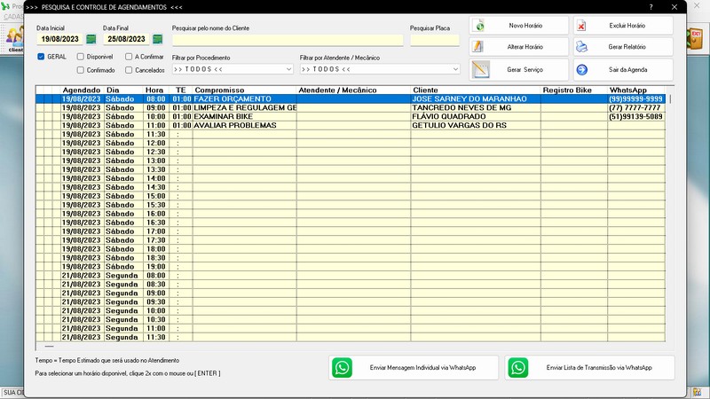Select row FAZER ORÇAMENTO
Viewport: 710px width, 399px height.
[x=351, y=98]
